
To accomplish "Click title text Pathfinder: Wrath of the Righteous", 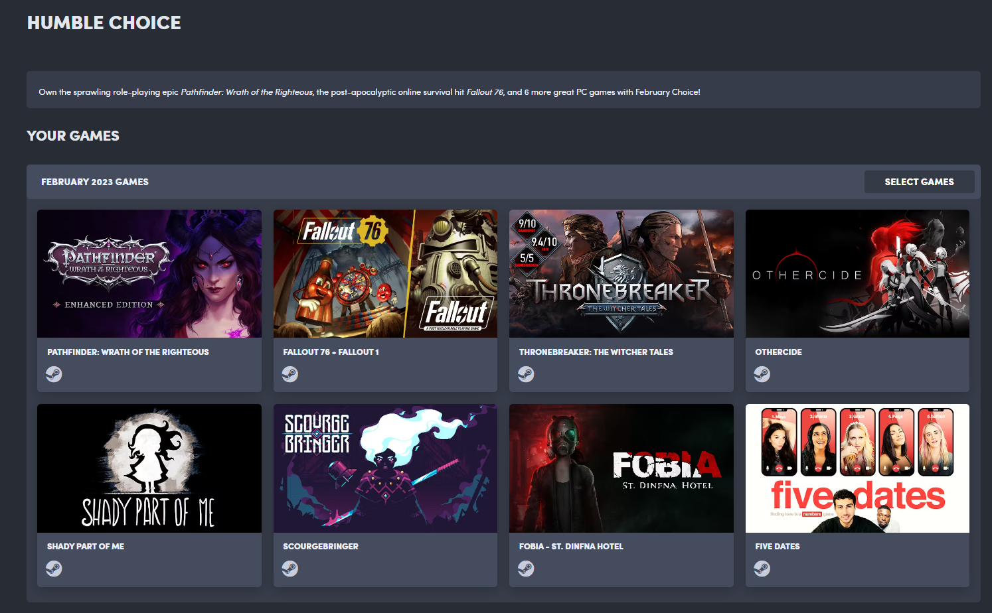I will coord(128,352).
